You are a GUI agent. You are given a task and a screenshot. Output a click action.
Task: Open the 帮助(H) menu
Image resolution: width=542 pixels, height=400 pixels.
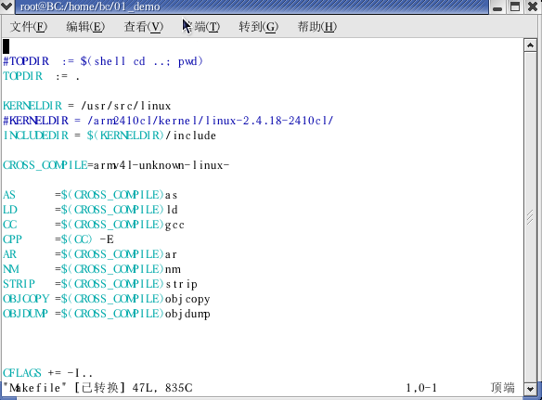click(x=317, y=27)
